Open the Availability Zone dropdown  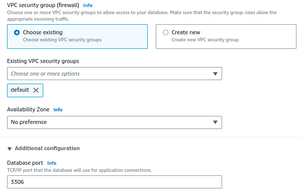[x=115, y=122]
